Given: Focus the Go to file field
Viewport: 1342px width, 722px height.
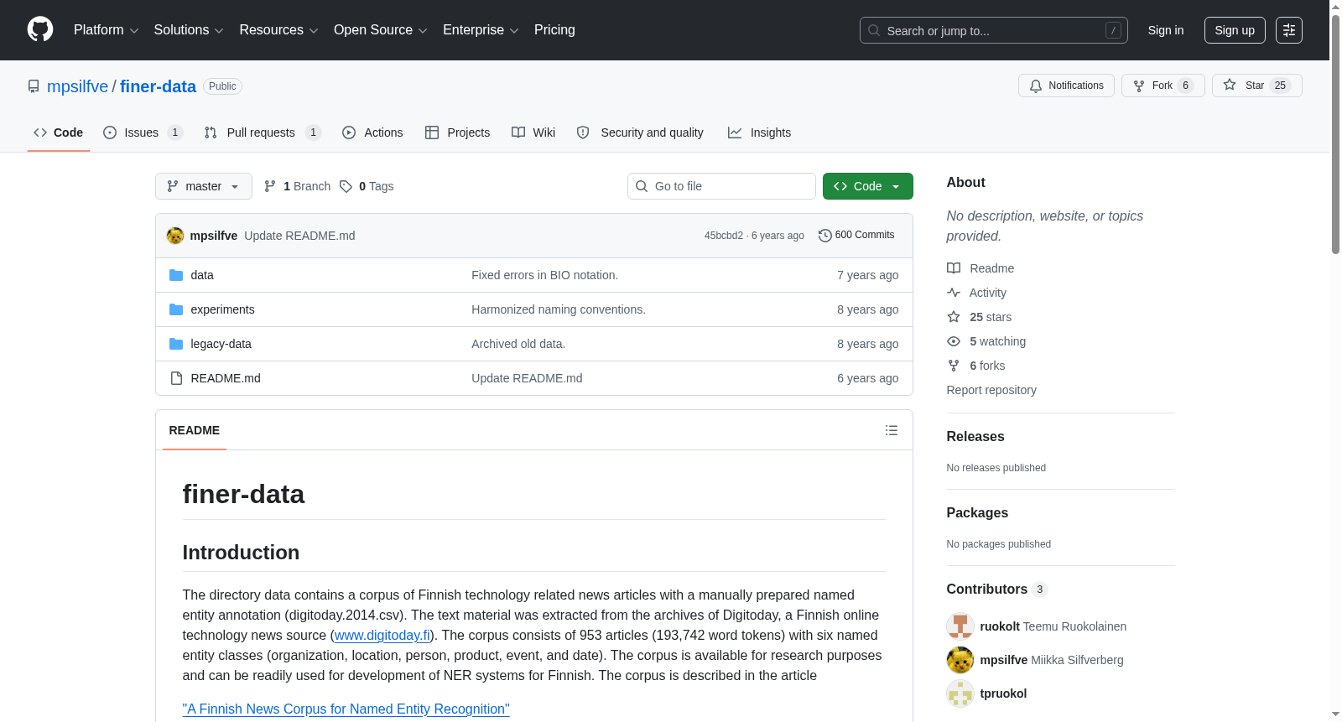Looking at the screenshot, I should pyautogui.click(x=721, y=186).
